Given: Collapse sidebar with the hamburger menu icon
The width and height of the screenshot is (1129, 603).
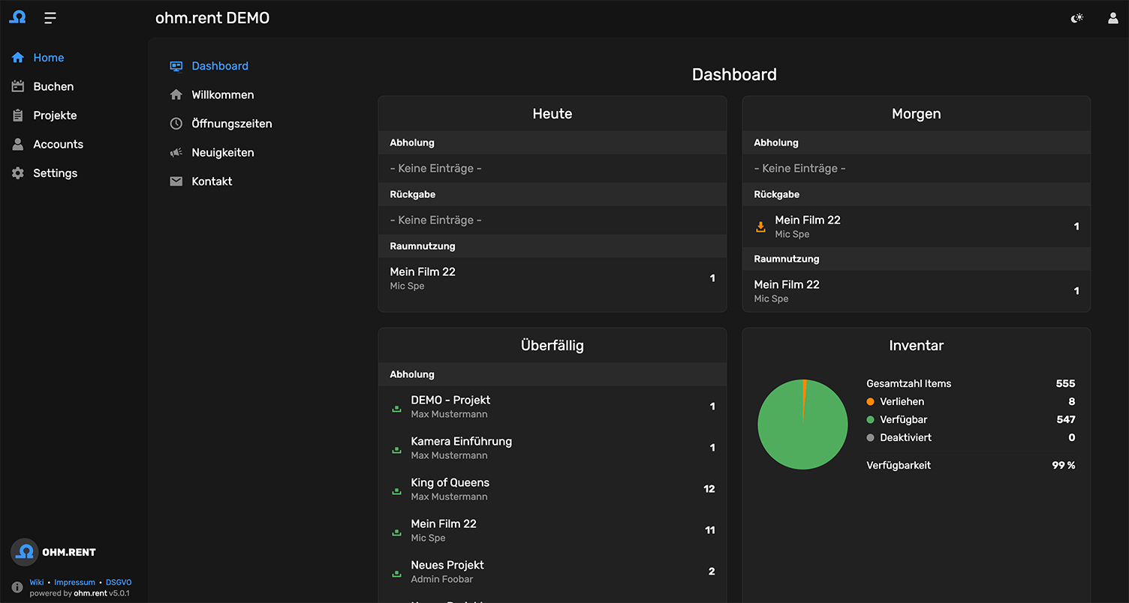Looking at the screenshot, I should (x=50, y=18).
